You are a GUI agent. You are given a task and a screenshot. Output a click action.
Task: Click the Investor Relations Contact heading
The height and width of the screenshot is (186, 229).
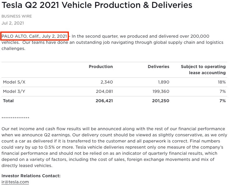click(31, 176)
